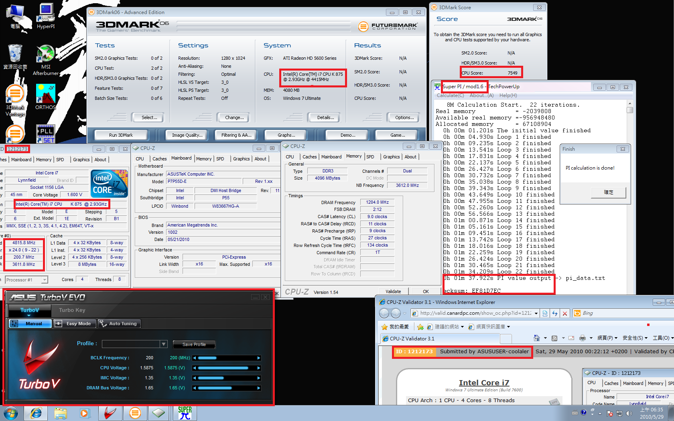Switch TurboV to Easy Mode

(75, 324)
